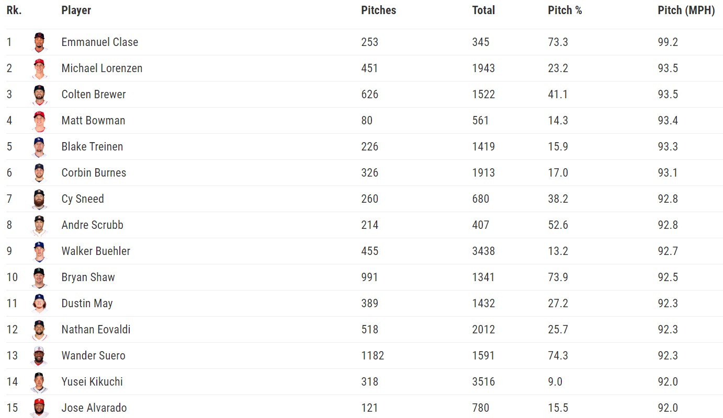Click Michael Lorenzen's player headshot

click(39, 68)
